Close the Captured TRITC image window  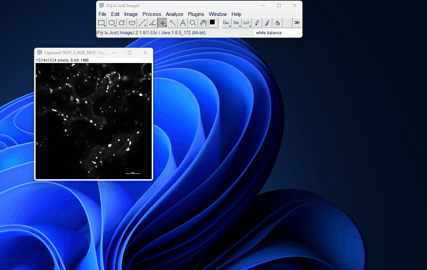(145, 53)
